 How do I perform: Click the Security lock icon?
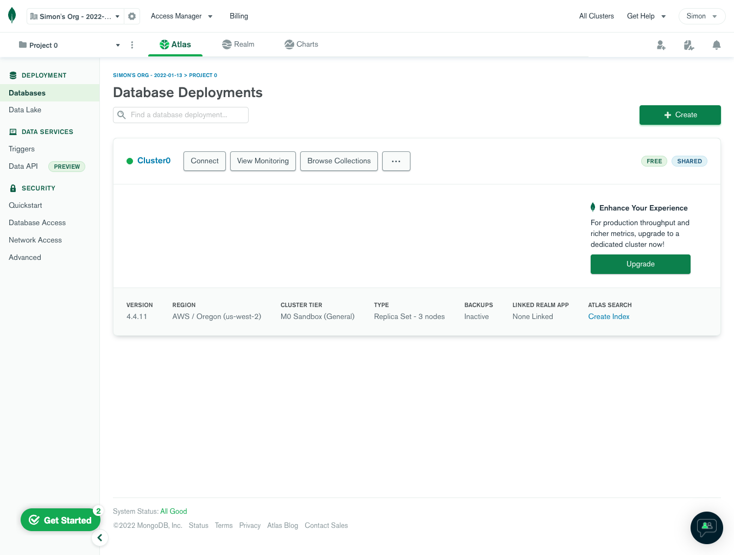tap(13, 188)
